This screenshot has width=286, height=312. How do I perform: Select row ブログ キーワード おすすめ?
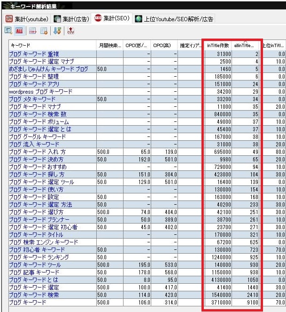pyautogui.click(x=147, y=167)
